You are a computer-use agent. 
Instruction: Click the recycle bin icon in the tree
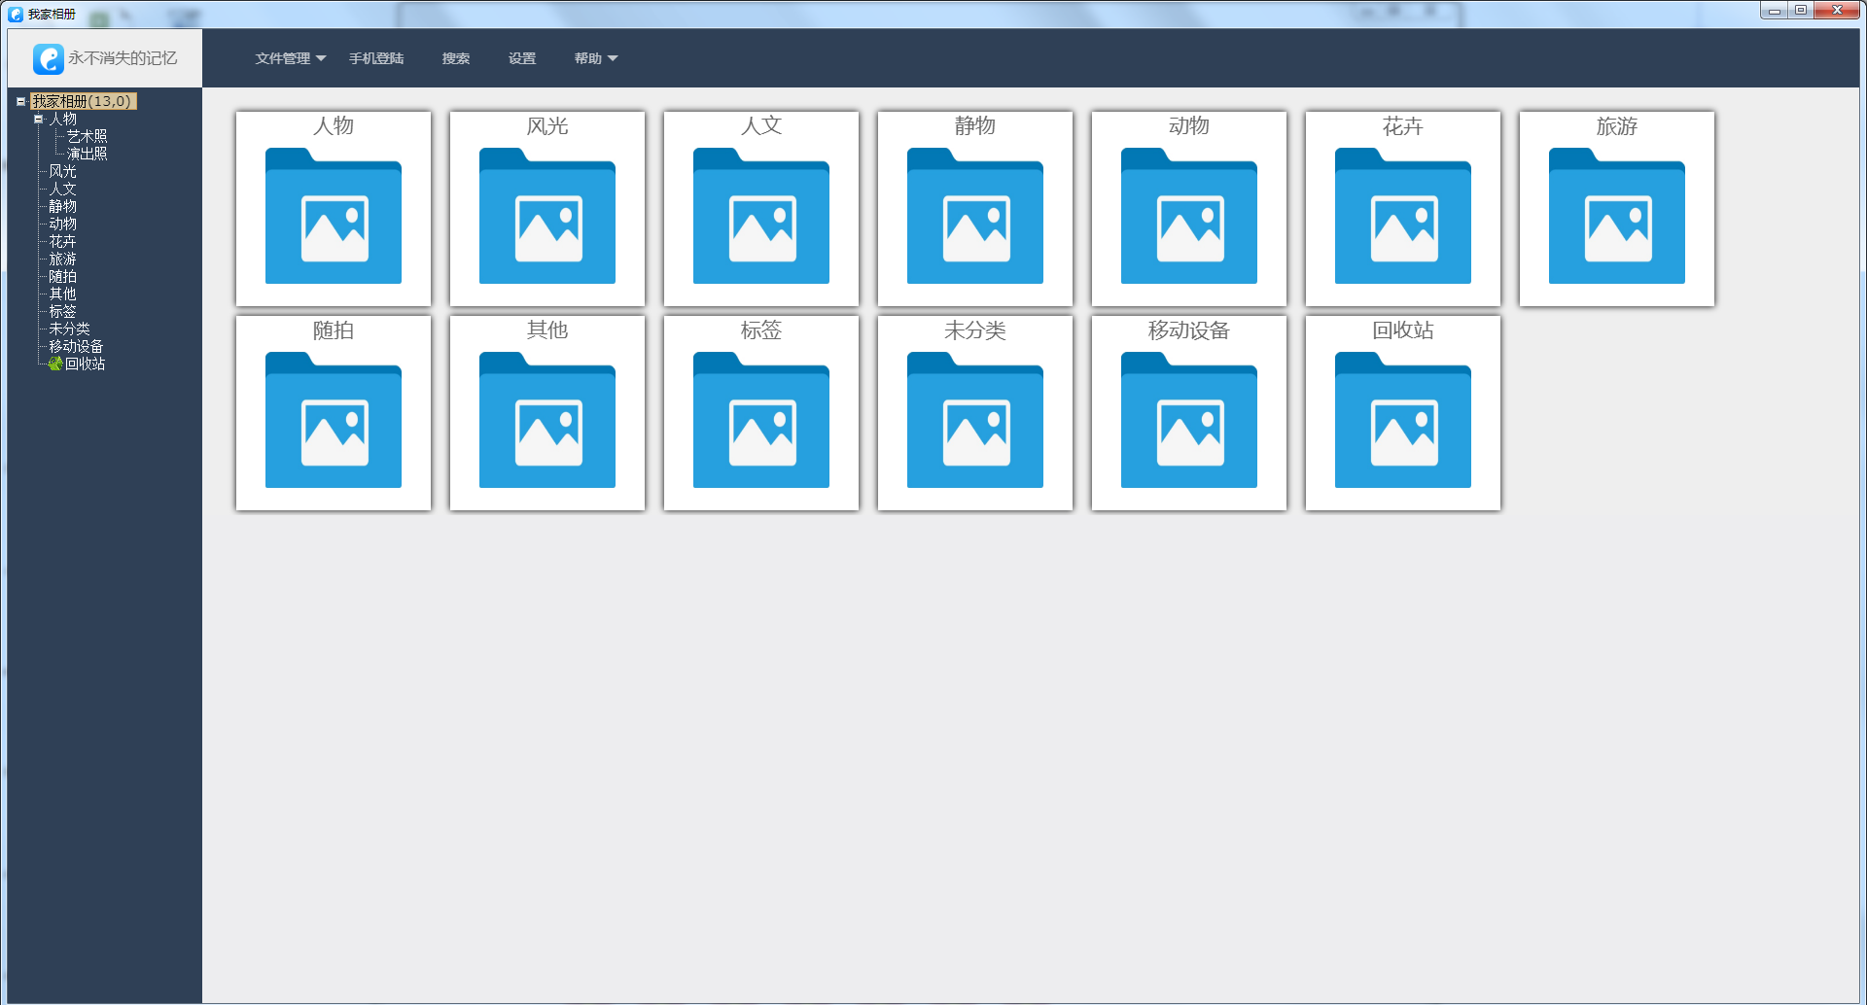pos(55,364)
